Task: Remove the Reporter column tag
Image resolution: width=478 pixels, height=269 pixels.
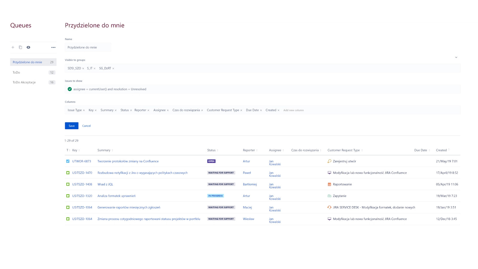Action: 148,110
